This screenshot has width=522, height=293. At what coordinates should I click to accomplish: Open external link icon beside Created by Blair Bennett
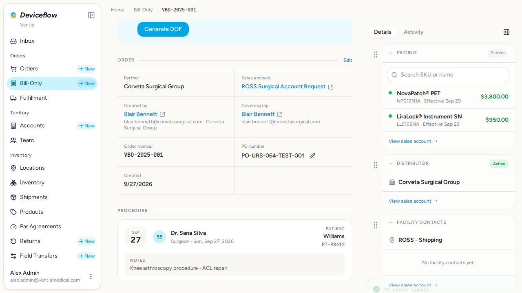pyautogui.click(x=162, y=114)
